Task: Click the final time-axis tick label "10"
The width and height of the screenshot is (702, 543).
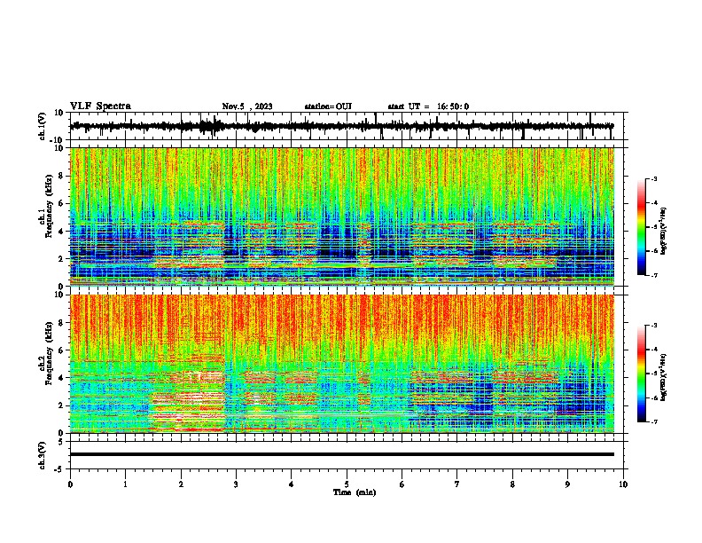Action: [x=623, y=484]
